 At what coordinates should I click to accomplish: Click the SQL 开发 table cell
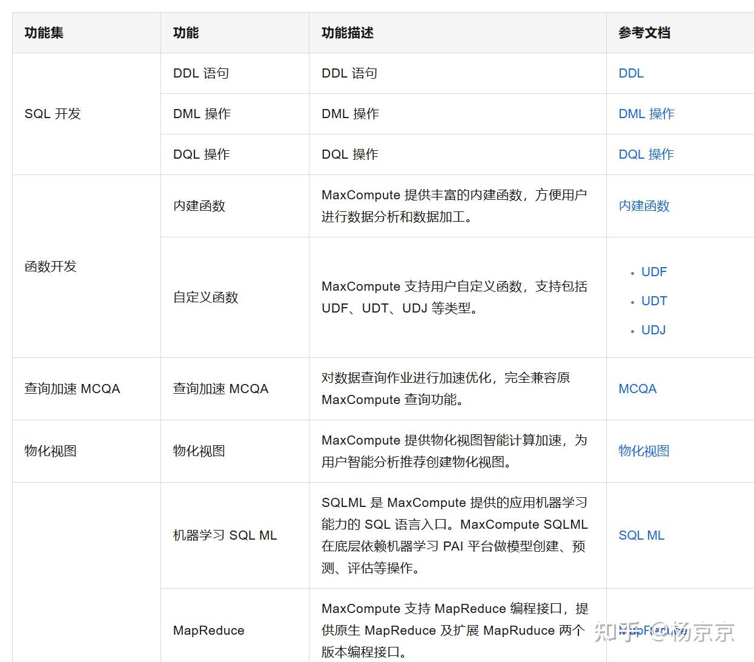(x=53, y=113)
